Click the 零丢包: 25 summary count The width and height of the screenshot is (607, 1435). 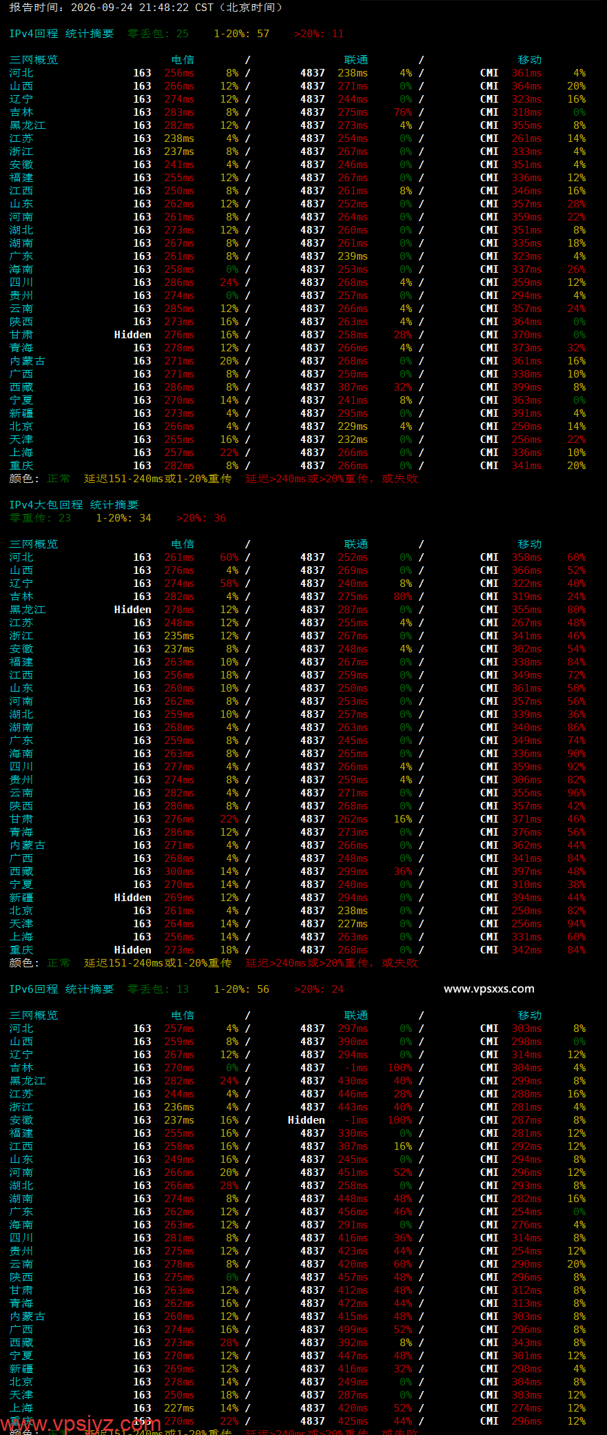click(158, 34)
